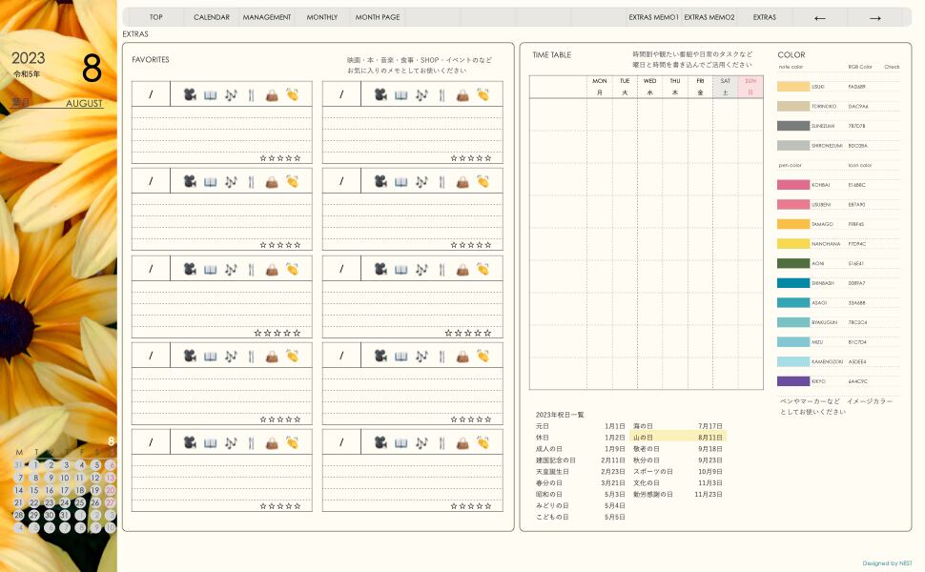Click the star rating in the first favorites card
The height and width of the screenshot is (572, 925).
click(280, 157)
